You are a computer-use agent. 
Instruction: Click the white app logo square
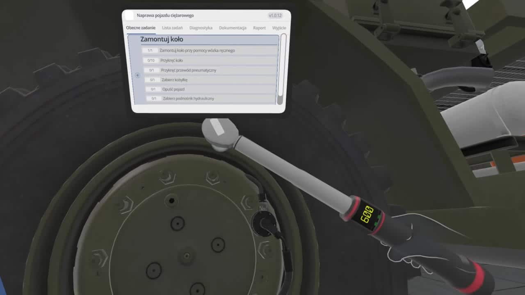pyautogui.click(x=129, y=16)
